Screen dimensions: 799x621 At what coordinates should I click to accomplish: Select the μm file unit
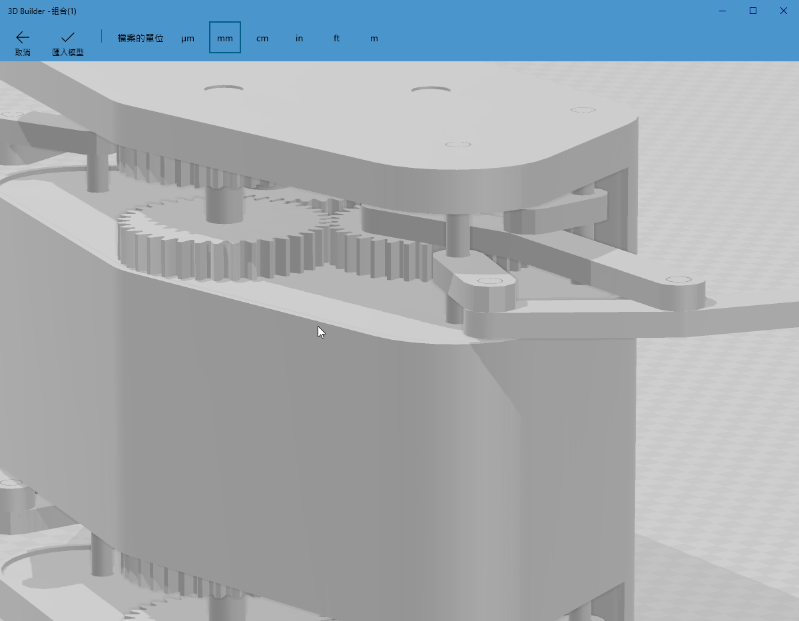[188, 38]
